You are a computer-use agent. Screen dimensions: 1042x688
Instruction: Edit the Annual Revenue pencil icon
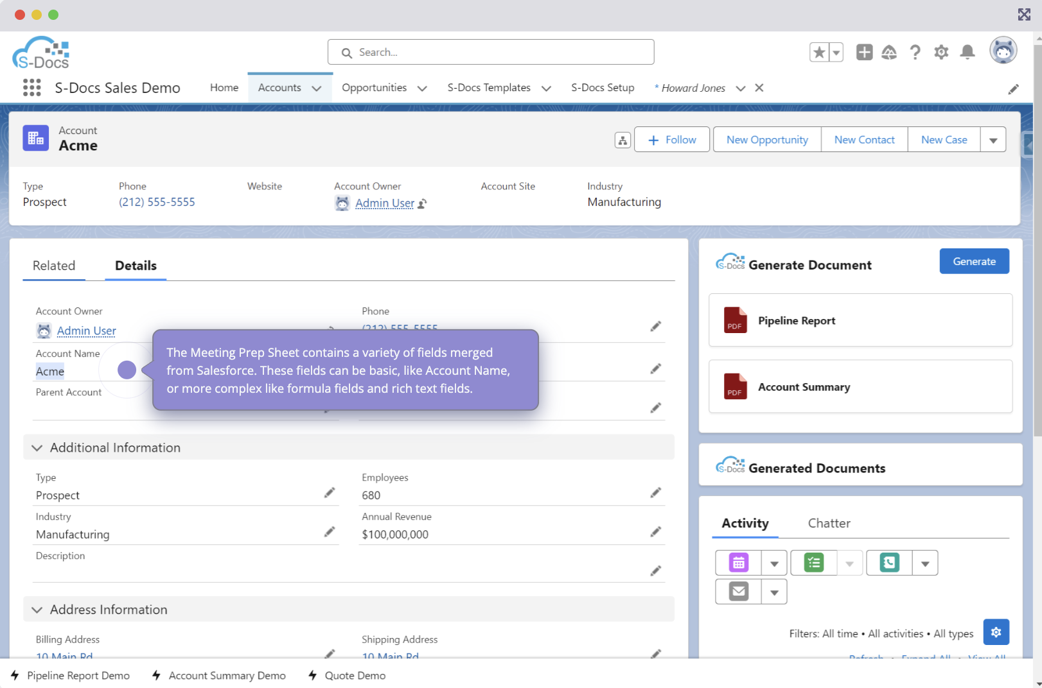pyautogui.click(x=655, y=532)
